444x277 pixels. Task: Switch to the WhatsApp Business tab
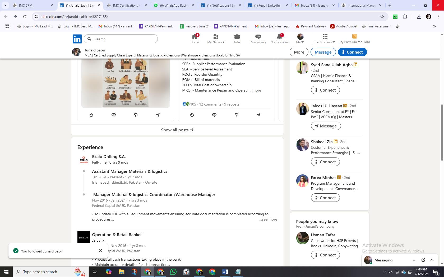(x=174, y=5)
